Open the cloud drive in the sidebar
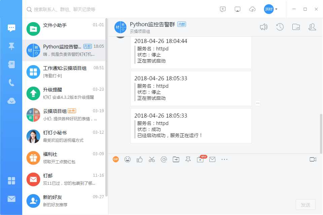 [11, 100]
